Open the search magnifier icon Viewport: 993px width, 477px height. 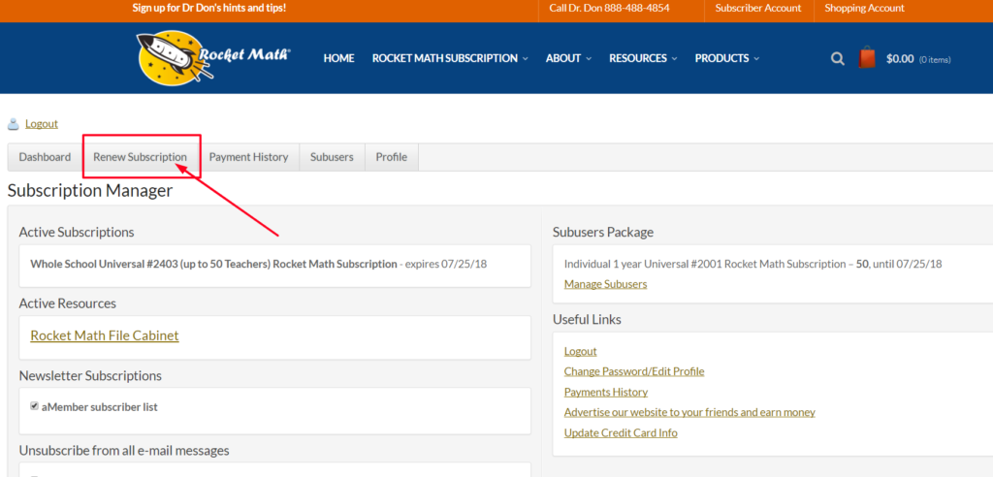(x=838, y=59)
